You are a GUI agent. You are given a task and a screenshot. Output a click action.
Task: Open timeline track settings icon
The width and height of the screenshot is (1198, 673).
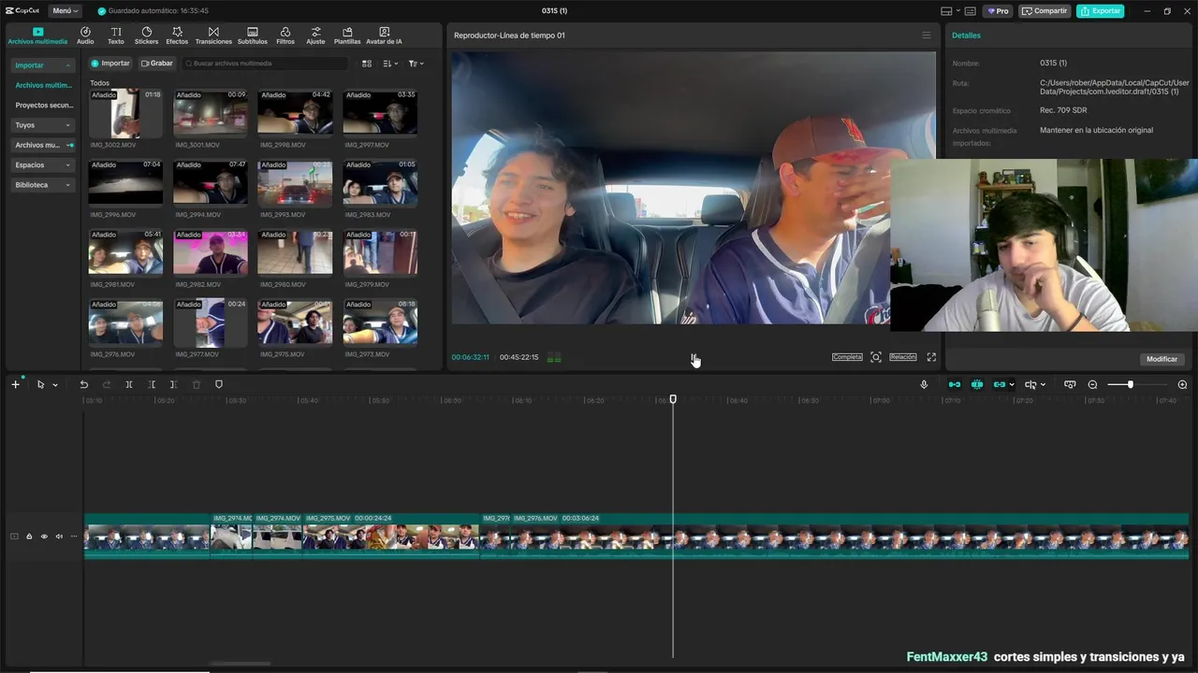[x=1070, y=384]
